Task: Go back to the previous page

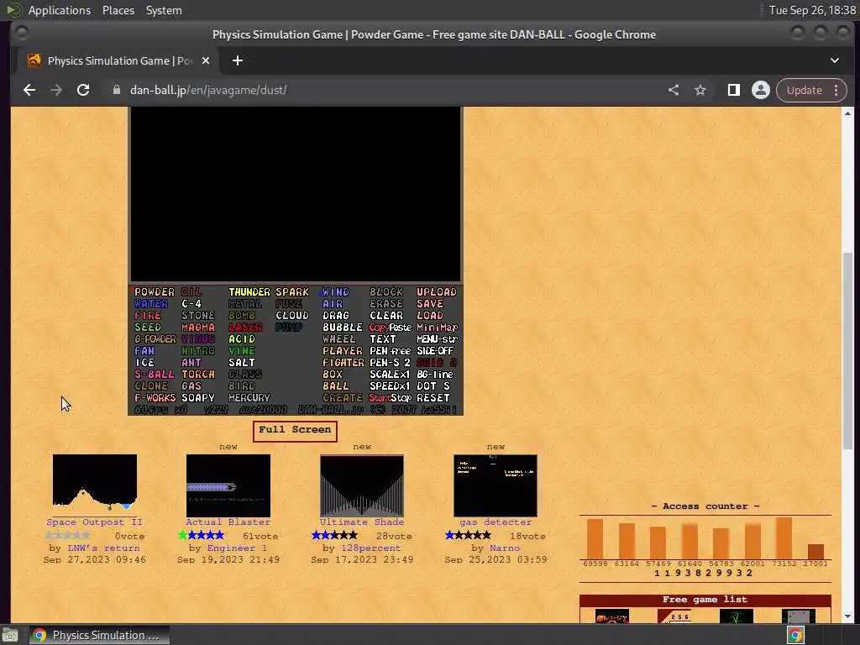Action: pos(29,90)
